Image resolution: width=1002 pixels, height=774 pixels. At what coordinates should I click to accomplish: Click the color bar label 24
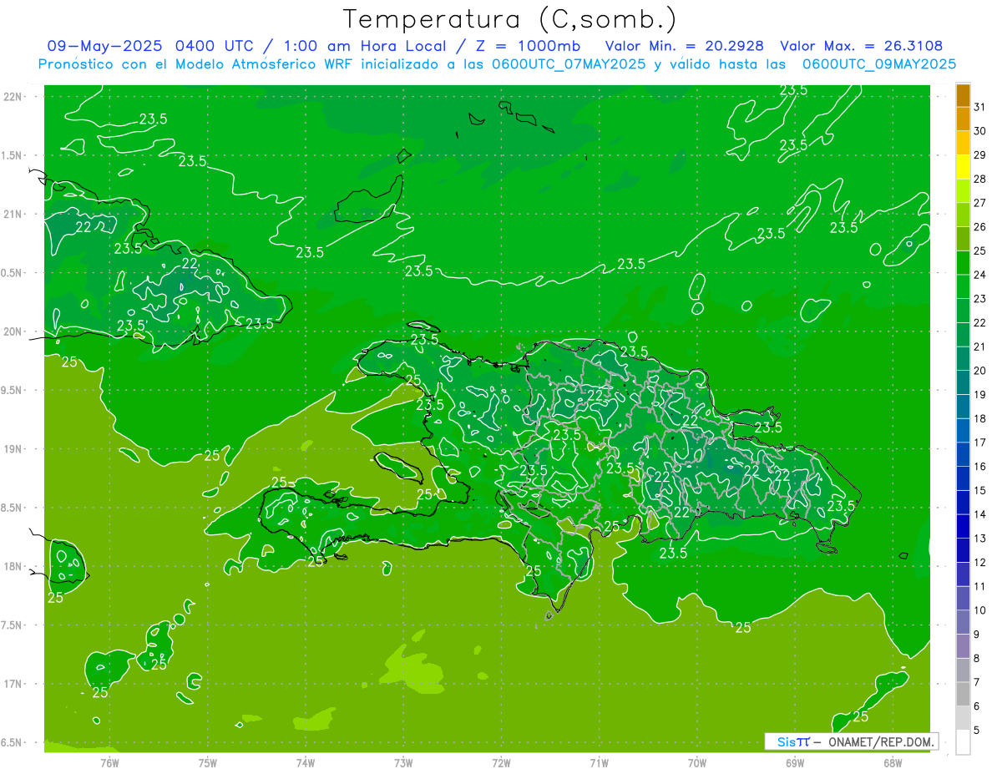pyautogui.click(x=980, y=275)
